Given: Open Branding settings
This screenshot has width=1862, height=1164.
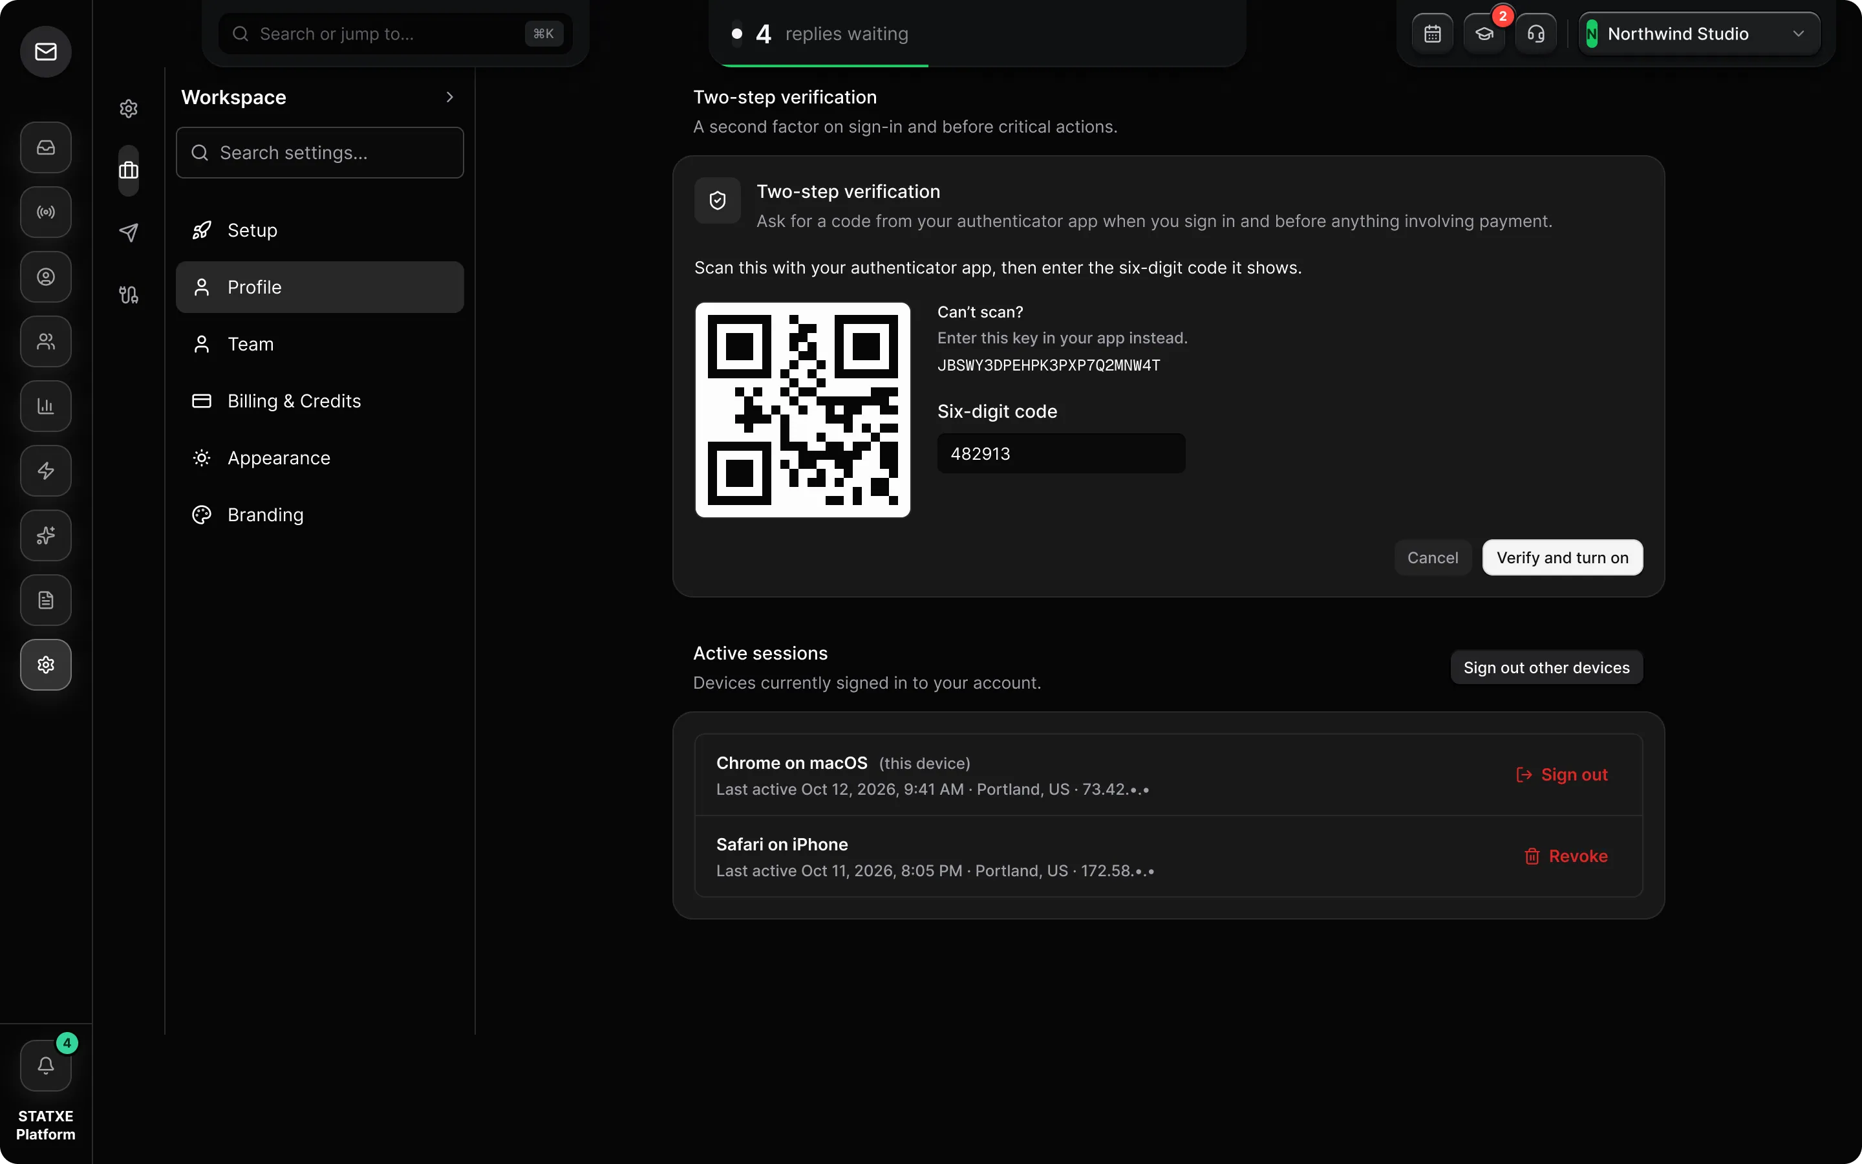Looking at the screenshot, I should coord(320,515).
